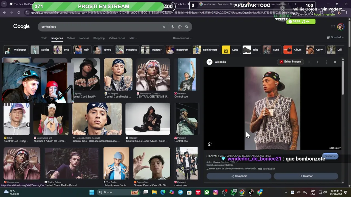The height and width of the screenshot is (197, 351).
Task: Switch to the Videos tab
Action: [x=71, y=38]
